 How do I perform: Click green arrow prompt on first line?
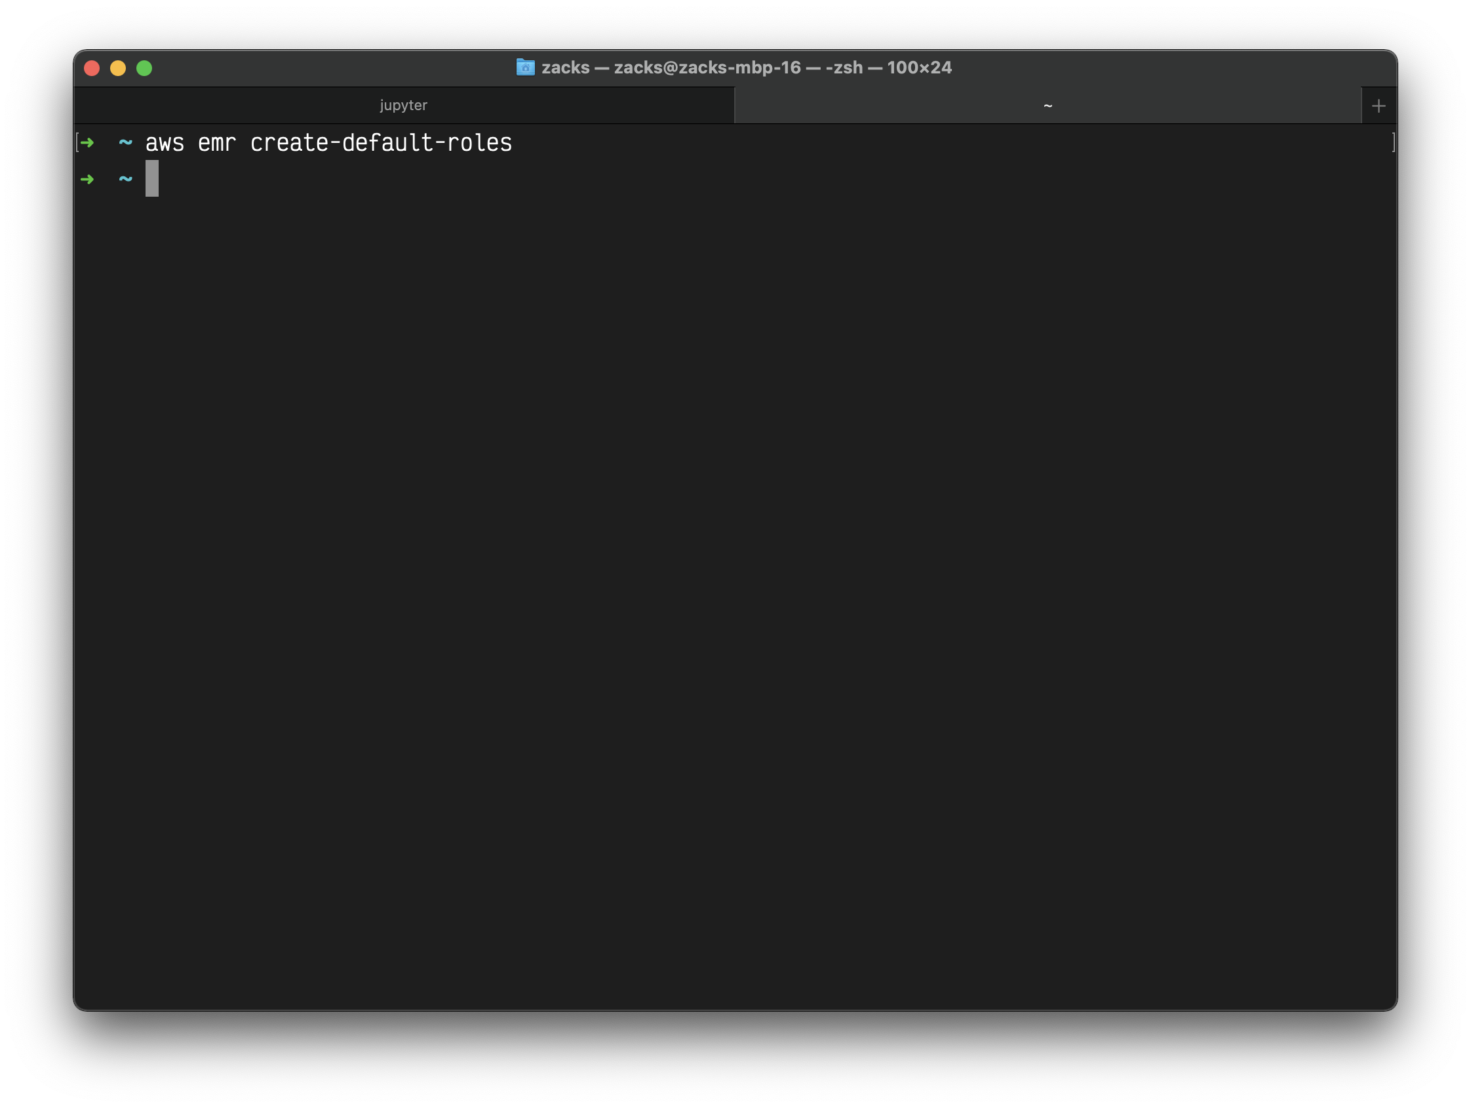[x=87, y=142]
